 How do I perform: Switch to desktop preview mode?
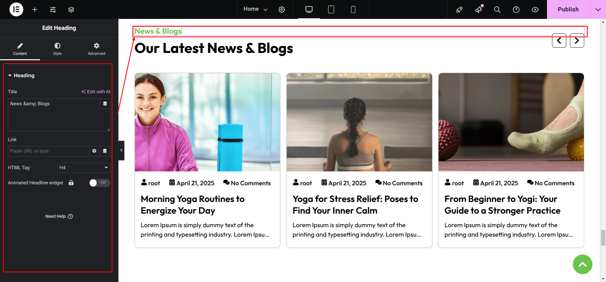[x=309, y=9]
